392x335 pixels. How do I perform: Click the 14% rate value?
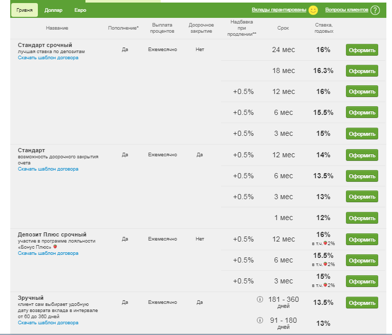[323, 155]
